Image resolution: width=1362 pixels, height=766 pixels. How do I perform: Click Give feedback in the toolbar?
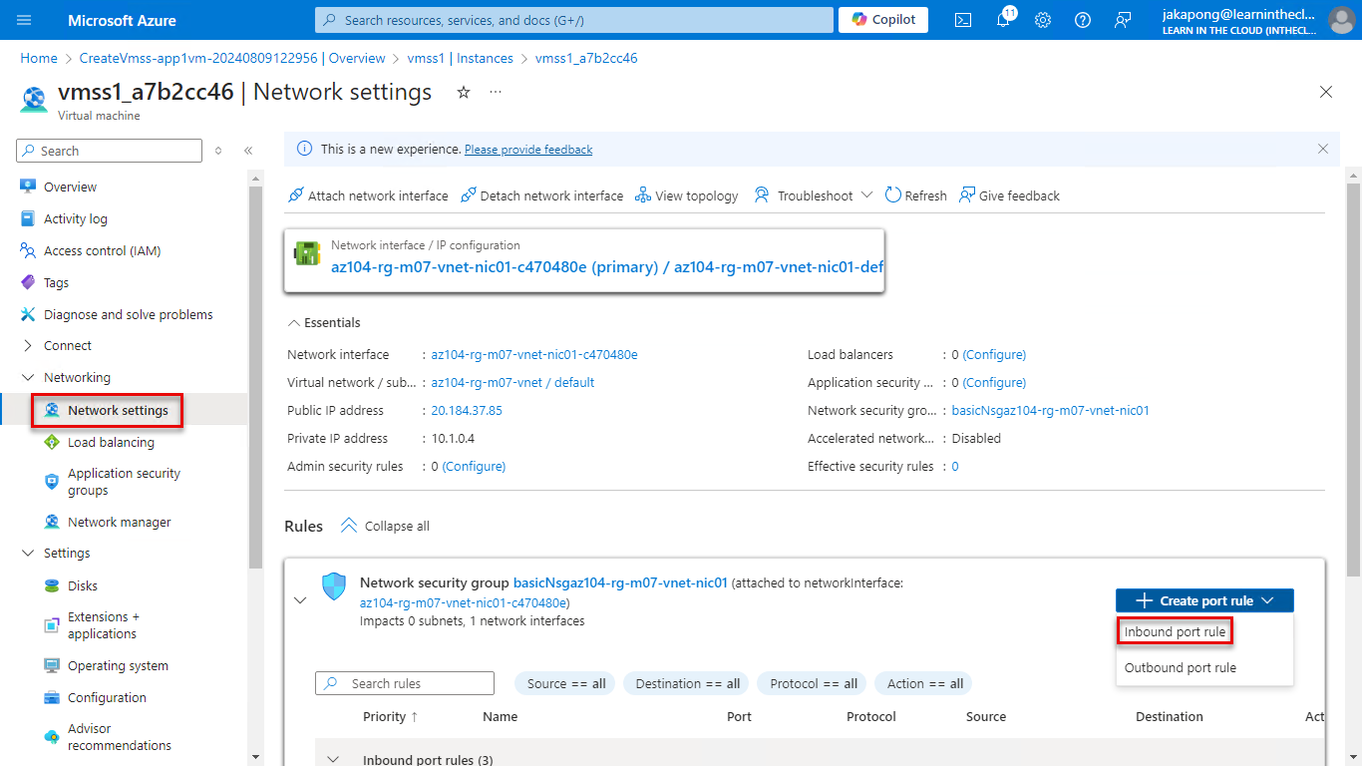pos(1009,195)
